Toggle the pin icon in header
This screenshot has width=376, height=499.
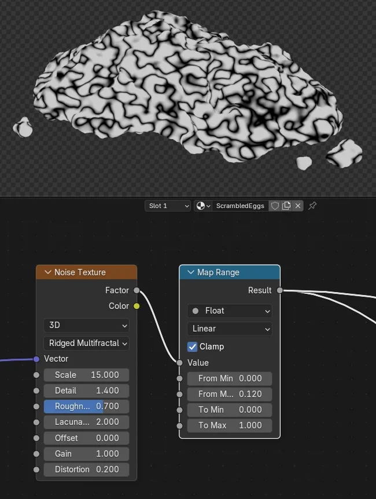312,206
